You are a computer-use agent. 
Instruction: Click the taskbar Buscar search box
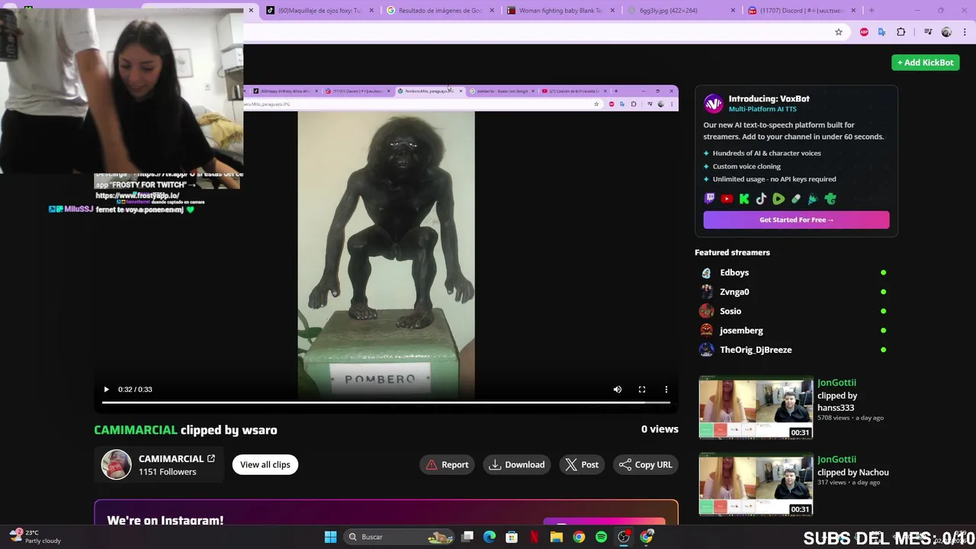(x=400, y=537)
